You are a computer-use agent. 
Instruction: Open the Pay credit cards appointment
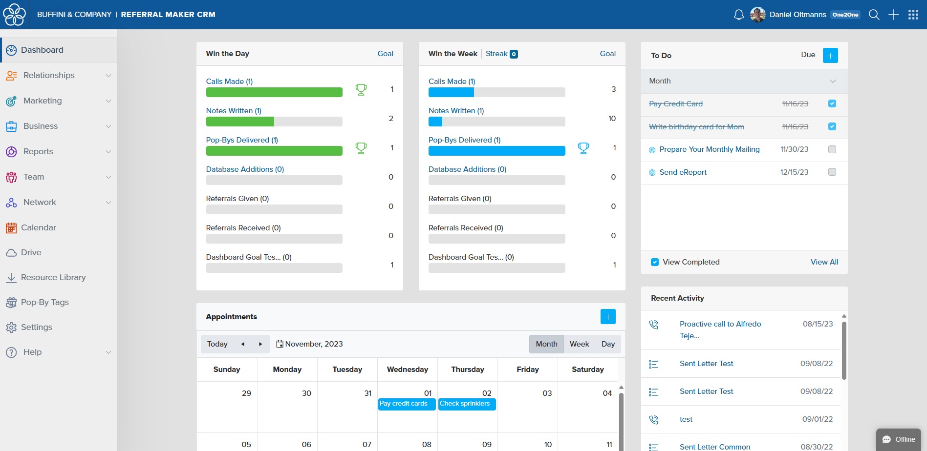[407, 404]
